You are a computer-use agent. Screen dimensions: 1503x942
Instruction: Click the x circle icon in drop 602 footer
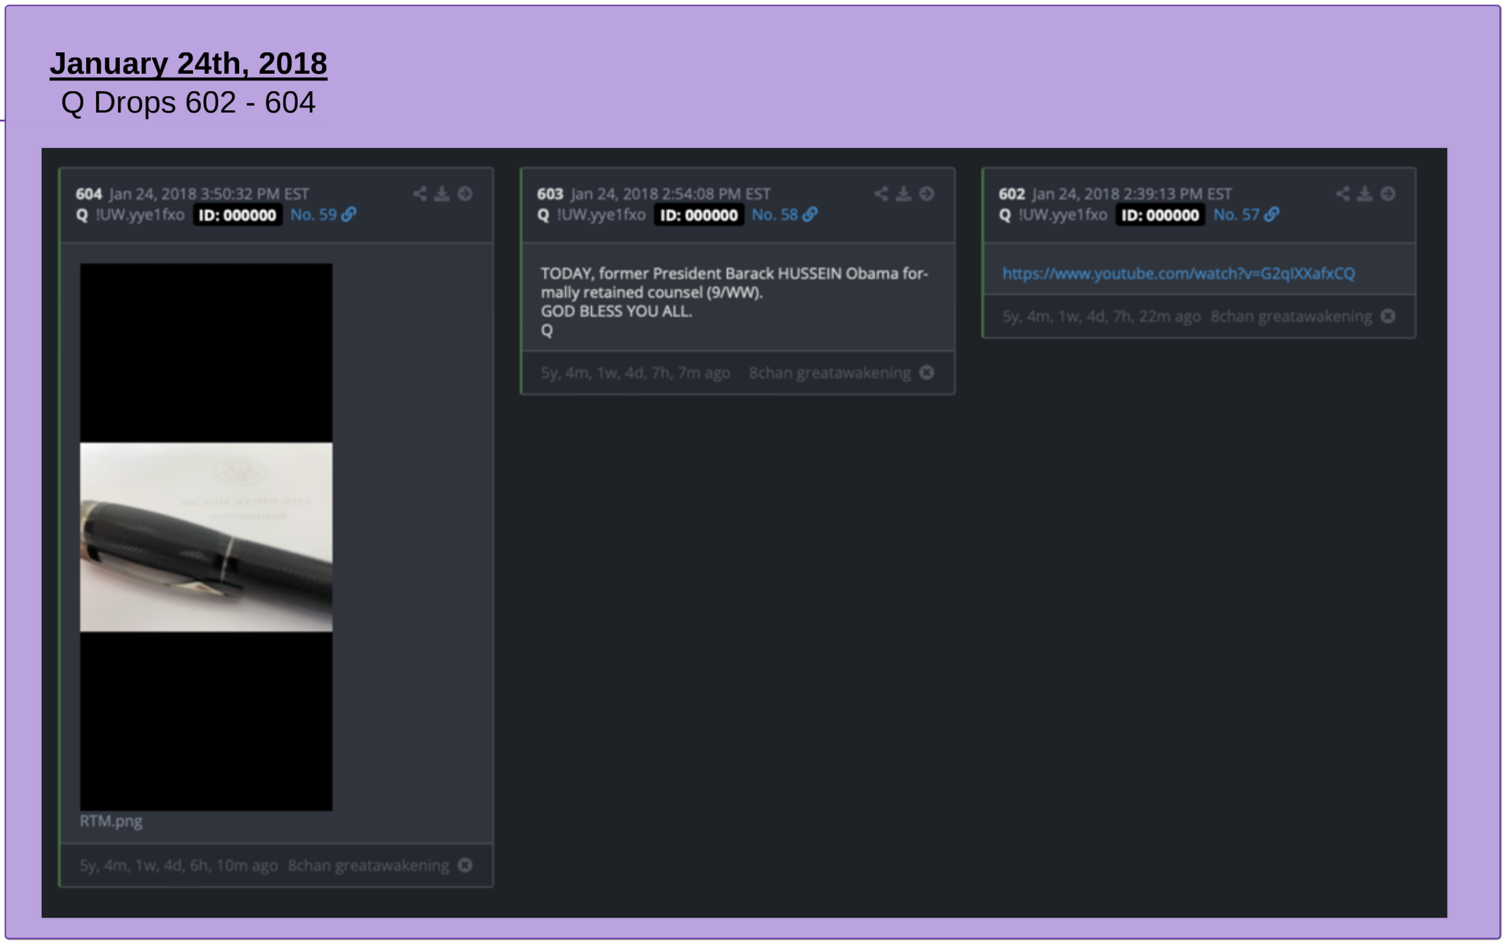(1388, 316)
